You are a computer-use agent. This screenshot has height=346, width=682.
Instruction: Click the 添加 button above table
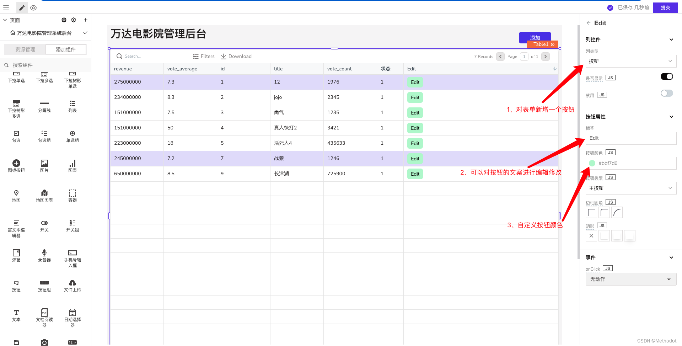click(535, 37)
